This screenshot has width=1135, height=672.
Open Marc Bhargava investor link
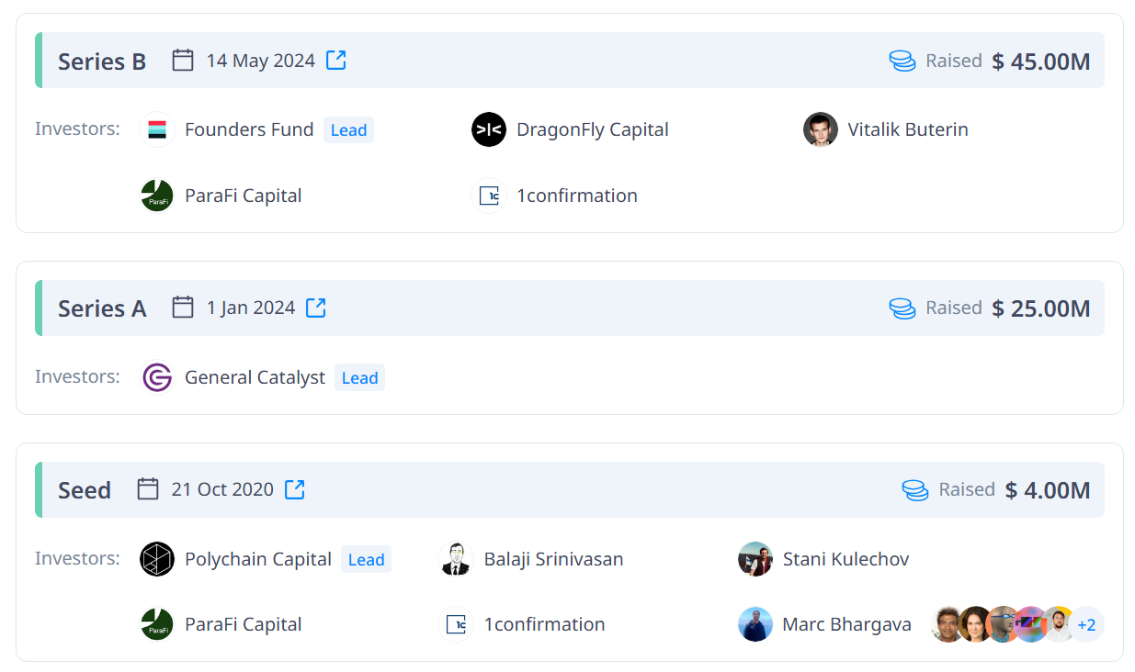pyautogui.click(x=846, y=624)
